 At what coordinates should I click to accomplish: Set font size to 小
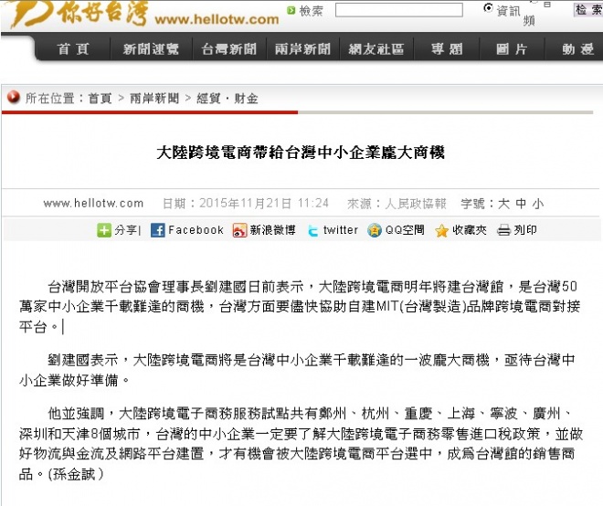click(537, 204)
